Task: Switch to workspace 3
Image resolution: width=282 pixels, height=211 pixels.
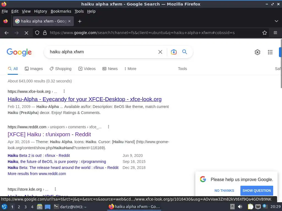Action: pyautogui.click(x=26, y=207)
